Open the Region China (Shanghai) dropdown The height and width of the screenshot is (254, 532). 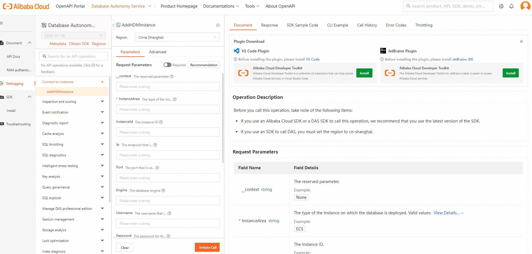pyautogui.click(x=177, y=37)
